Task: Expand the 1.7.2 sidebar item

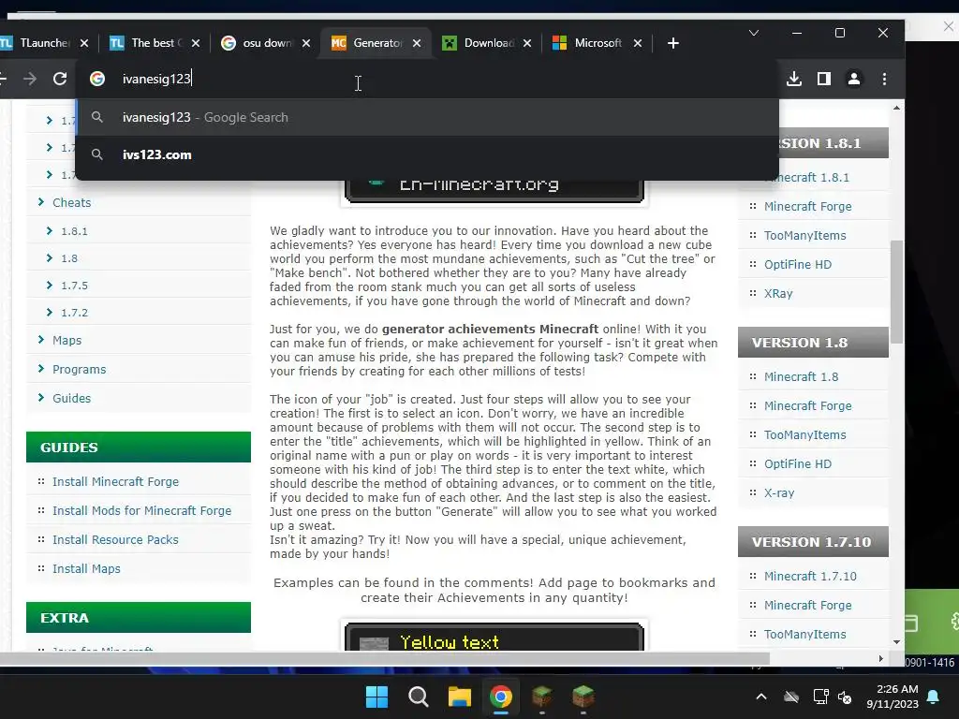Action: [x=74, y=313]
